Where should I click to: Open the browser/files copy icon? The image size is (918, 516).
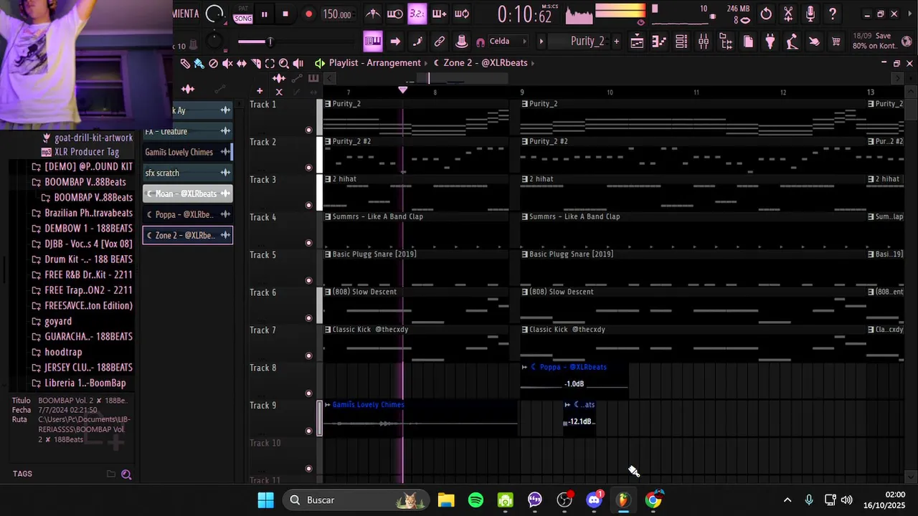pos(748,42)
